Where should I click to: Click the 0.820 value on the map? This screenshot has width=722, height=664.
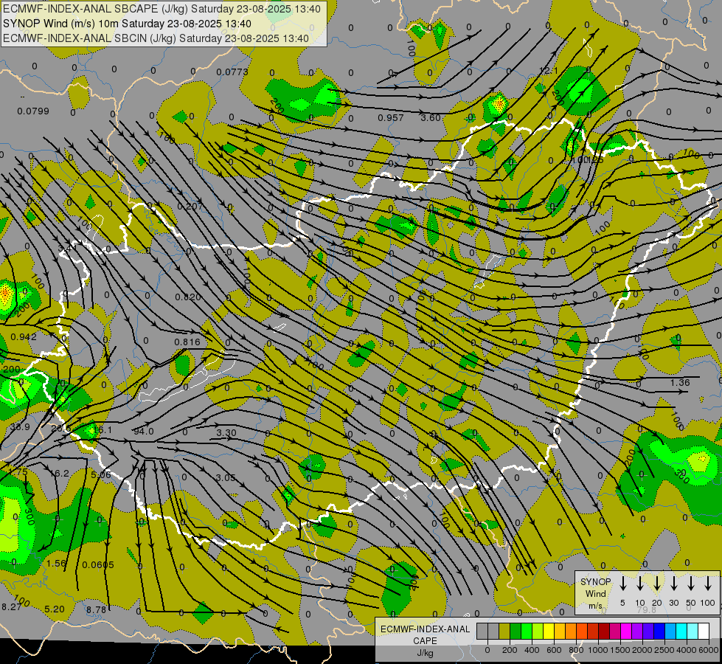click(x=188, y=297)
